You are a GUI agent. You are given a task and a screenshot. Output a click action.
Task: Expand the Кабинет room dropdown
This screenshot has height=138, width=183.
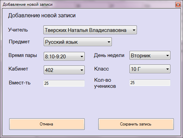[64, 70]
